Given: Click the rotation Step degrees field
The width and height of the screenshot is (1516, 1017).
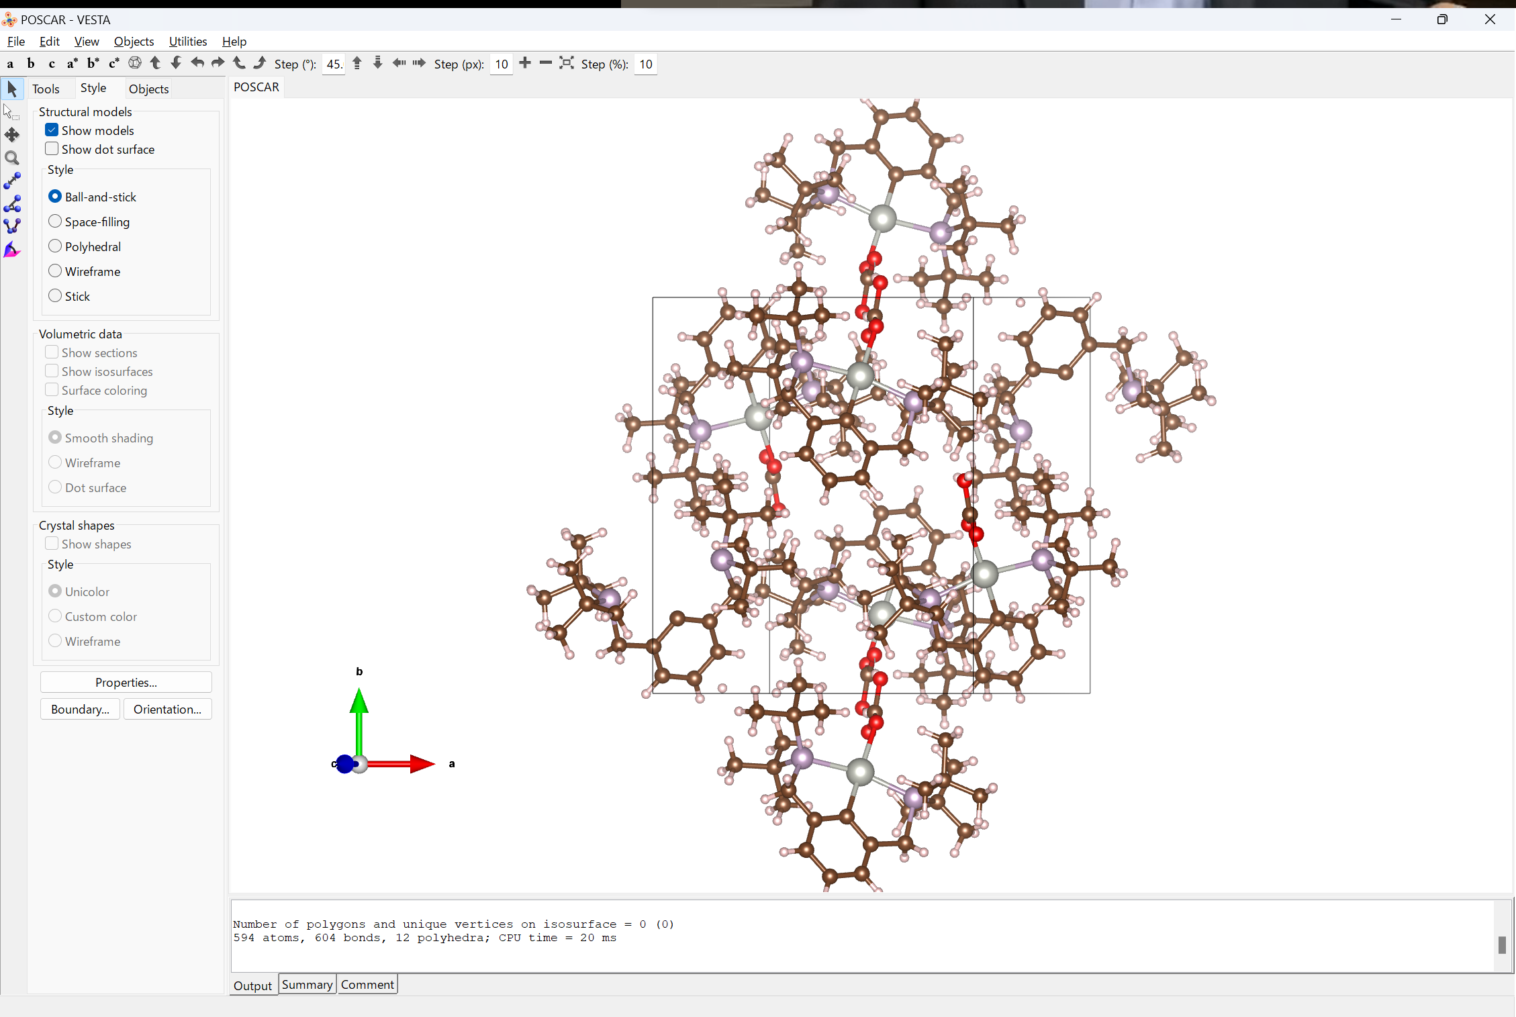Looking at the screenshot, I should pyautogui.click(x=334, y=64).
